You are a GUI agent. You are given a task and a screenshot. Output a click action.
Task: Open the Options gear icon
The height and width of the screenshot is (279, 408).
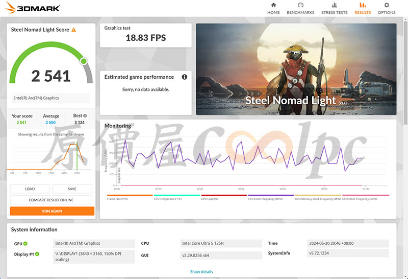click(387, 5)
